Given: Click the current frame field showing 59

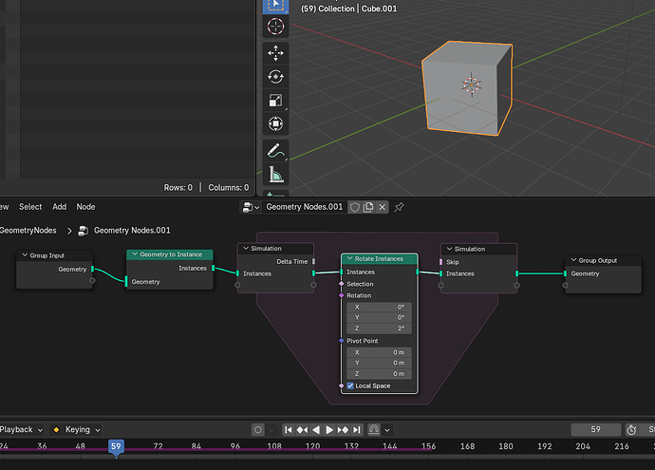Looking at the screenshot, I should pyautogui.click(x=596, y=429).
